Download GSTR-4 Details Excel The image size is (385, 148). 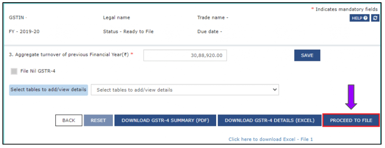[270, 120]
